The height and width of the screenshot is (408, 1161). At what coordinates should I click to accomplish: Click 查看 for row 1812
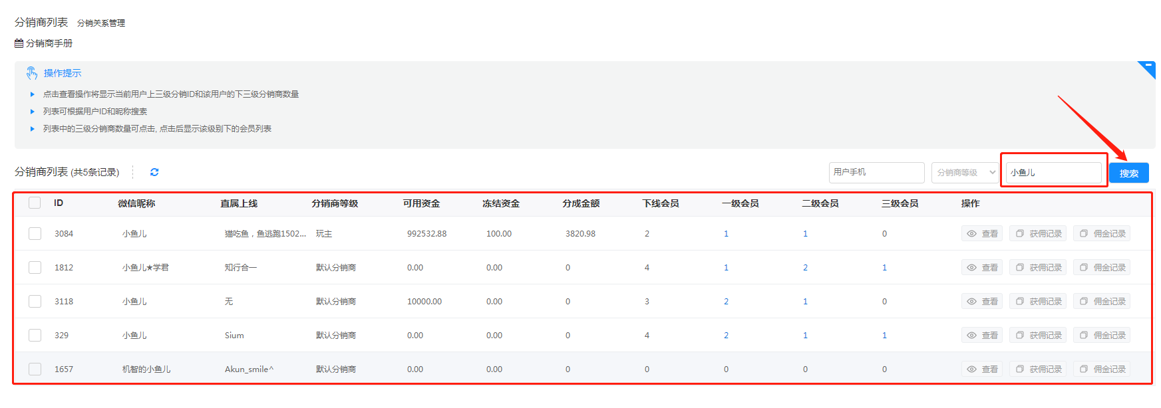pyautogui.click(x=982, y=267)
